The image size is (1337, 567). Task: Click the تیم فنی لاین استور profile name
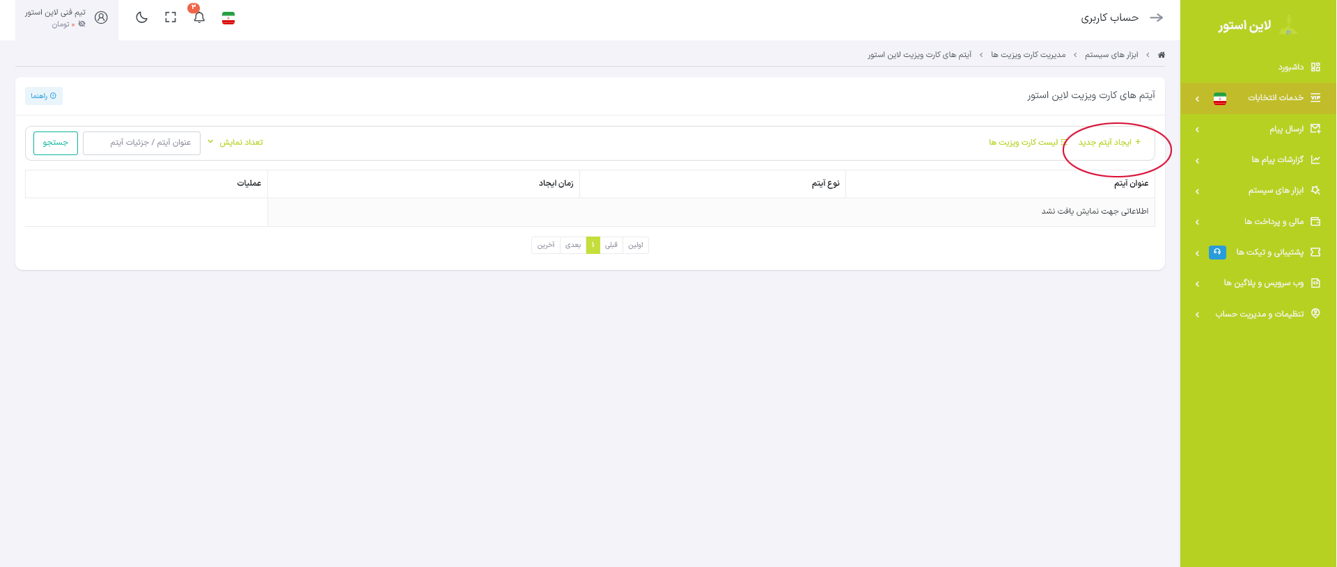(x=56, y=13)
